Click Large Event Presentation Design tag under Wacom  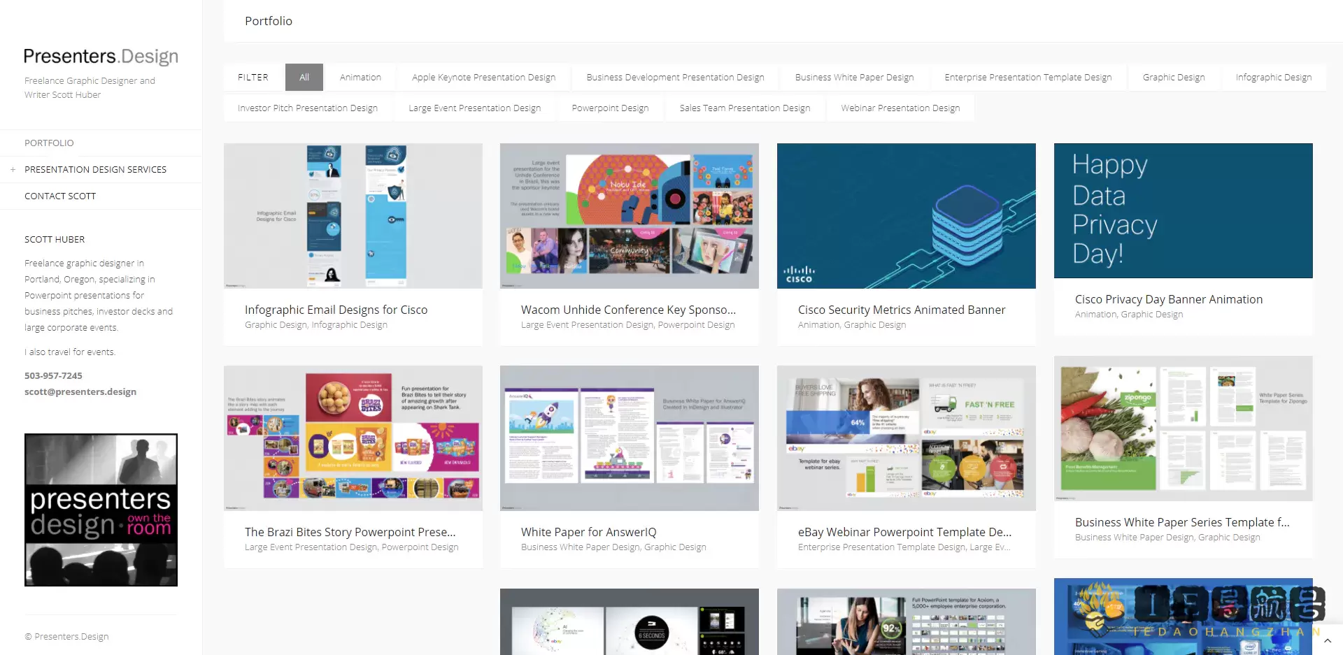click(587, 325)
